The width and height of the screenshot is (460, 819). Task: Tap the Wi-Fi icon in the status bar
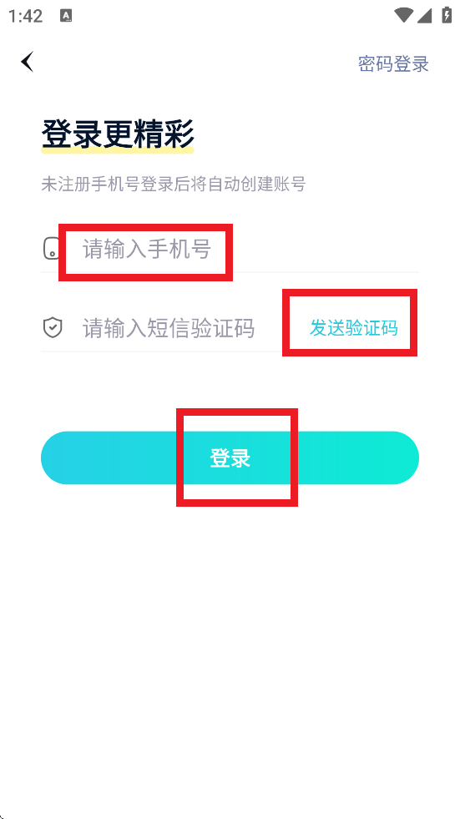point(403,16)
